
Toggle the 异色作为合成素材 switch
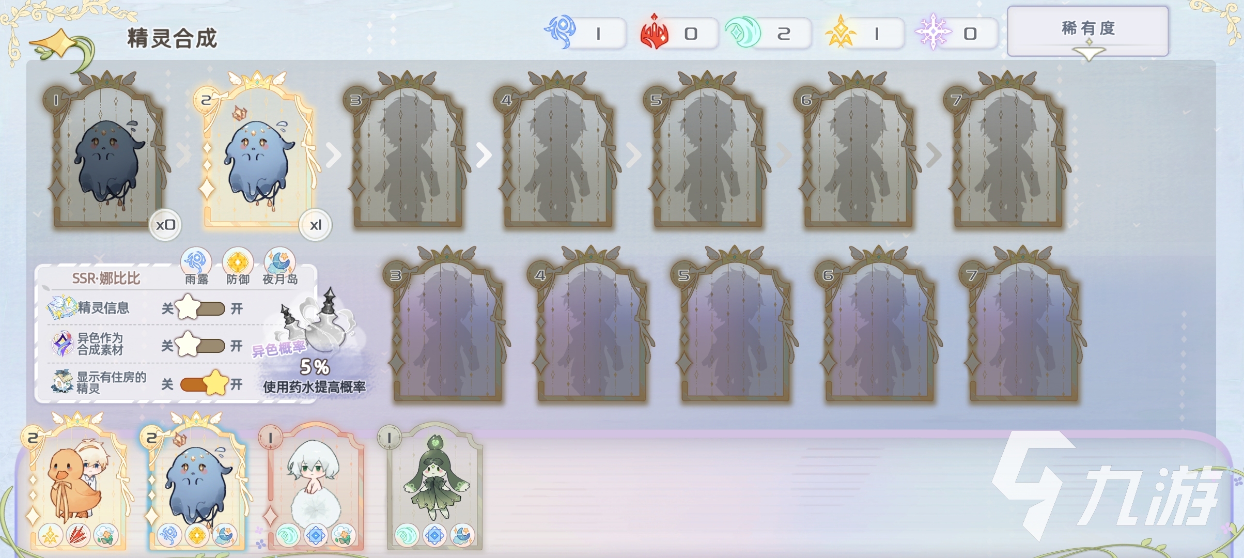coord(200,345)
